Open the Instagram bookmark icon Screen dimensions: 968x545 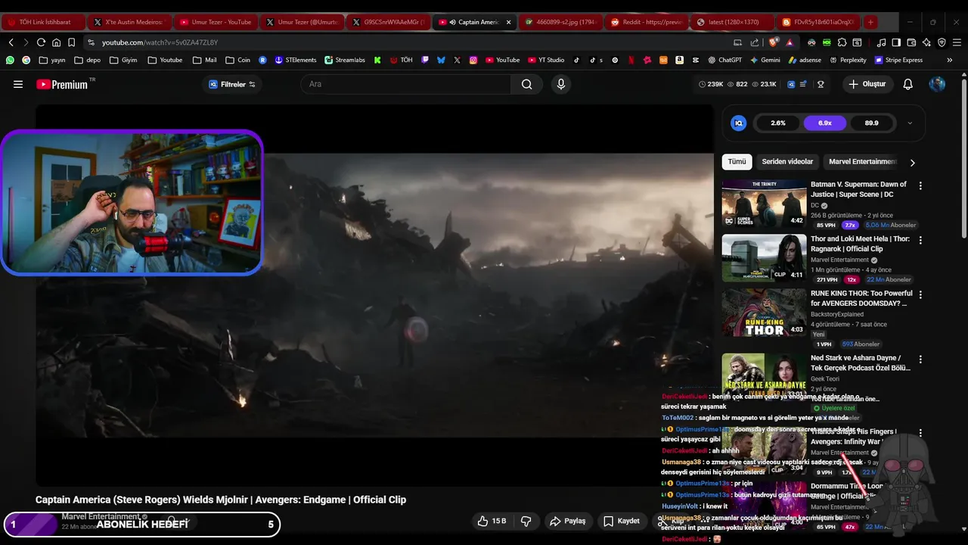coord(473,60)
